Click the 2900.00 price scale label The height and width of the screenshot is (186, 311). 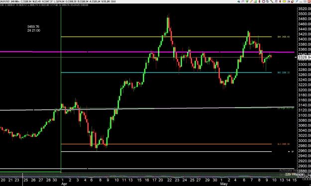[304, 166]
